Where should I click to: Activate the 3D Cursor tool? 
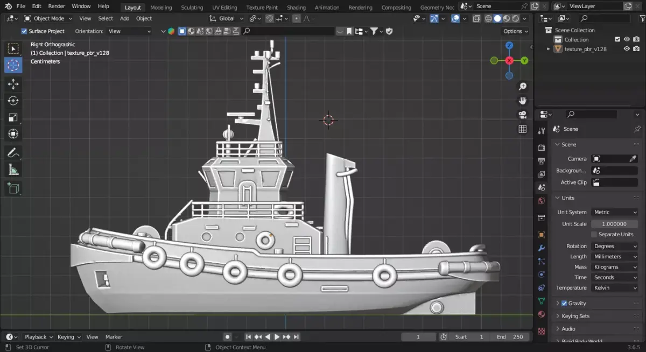tap(13, 65)
